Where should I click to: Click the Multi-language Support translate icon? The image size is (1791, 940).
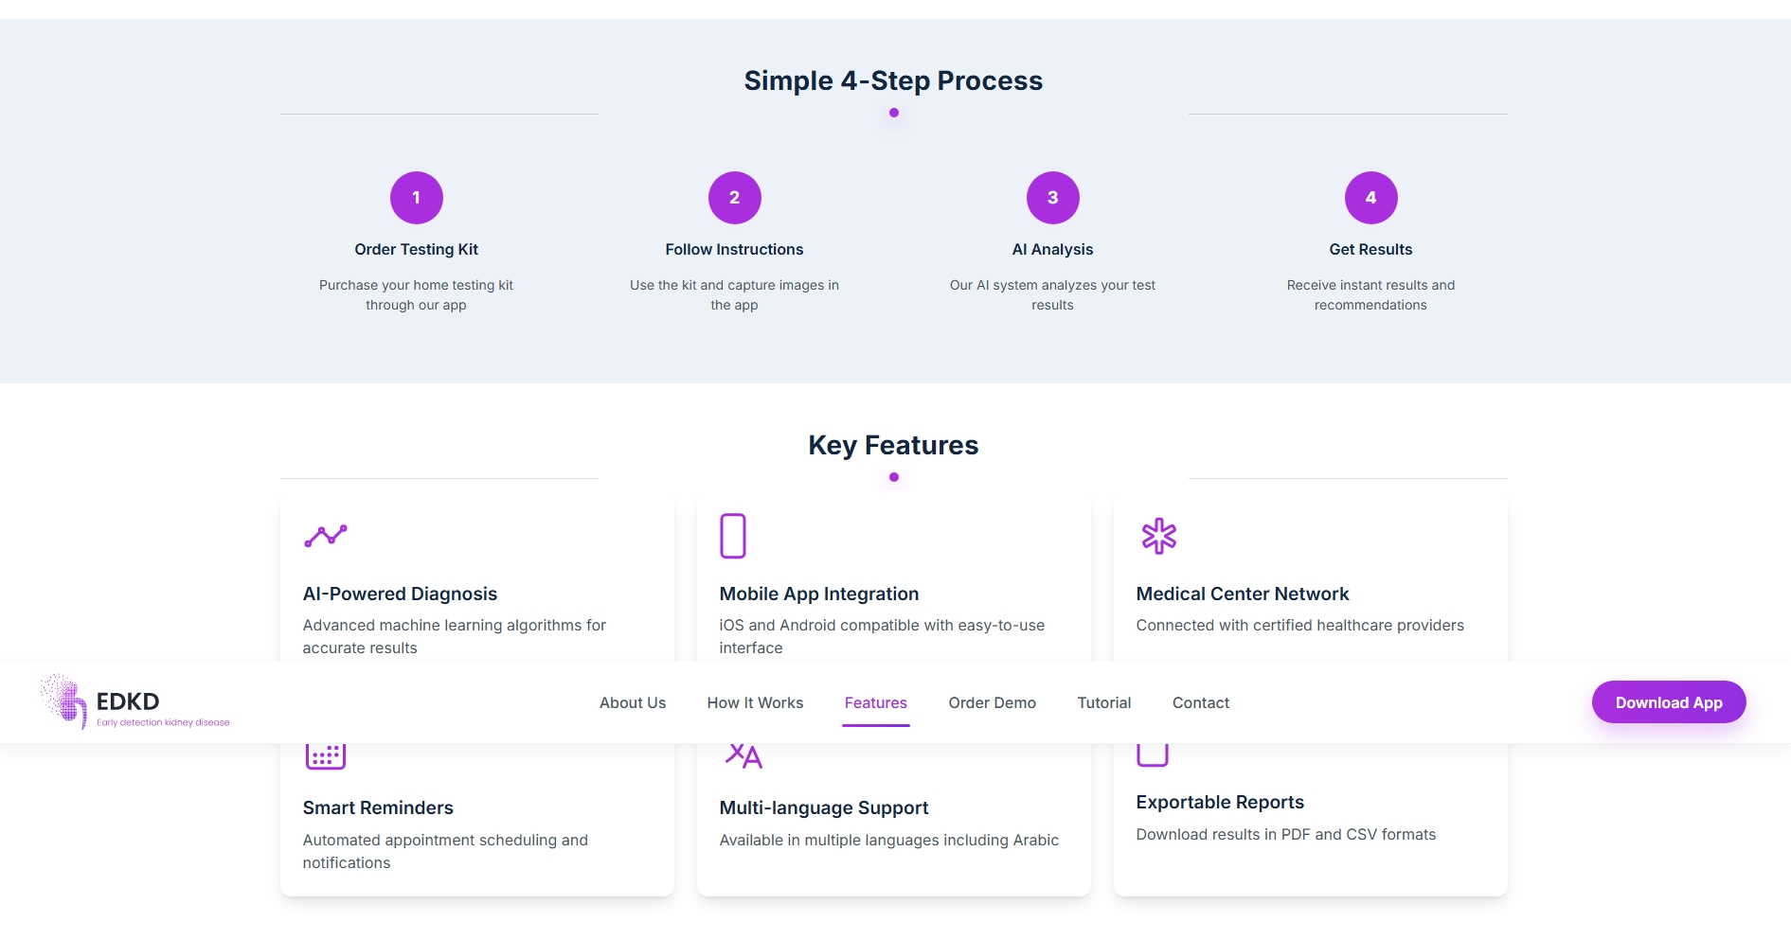tap(743, 755)
